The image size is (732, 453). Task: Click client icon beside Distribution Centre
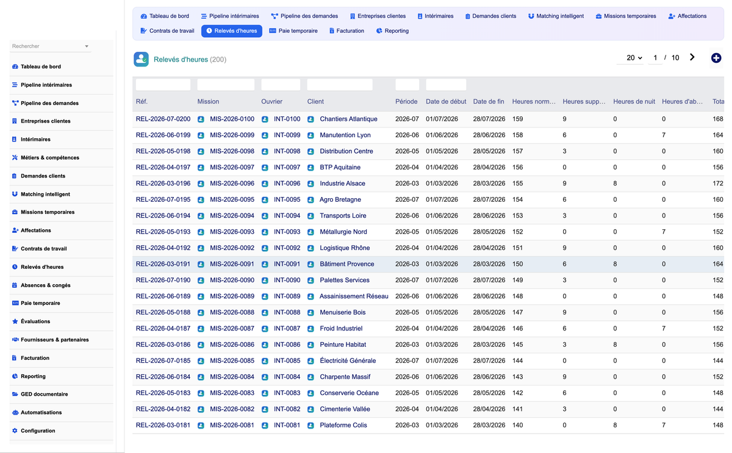click(x=310, y=151)
